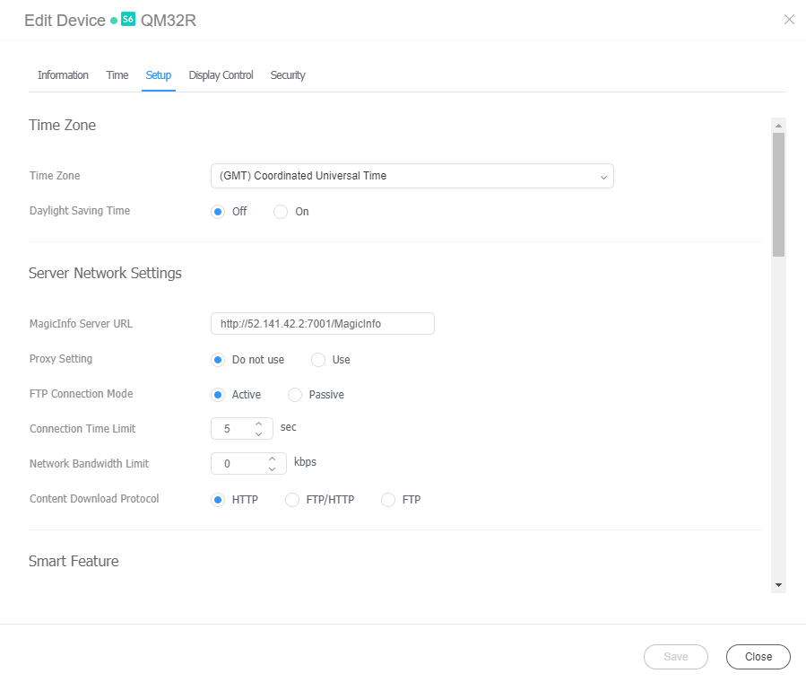Set FTP Connection Mode to Passive
This screenshot has width=806, height=691.
coord(295,395)
